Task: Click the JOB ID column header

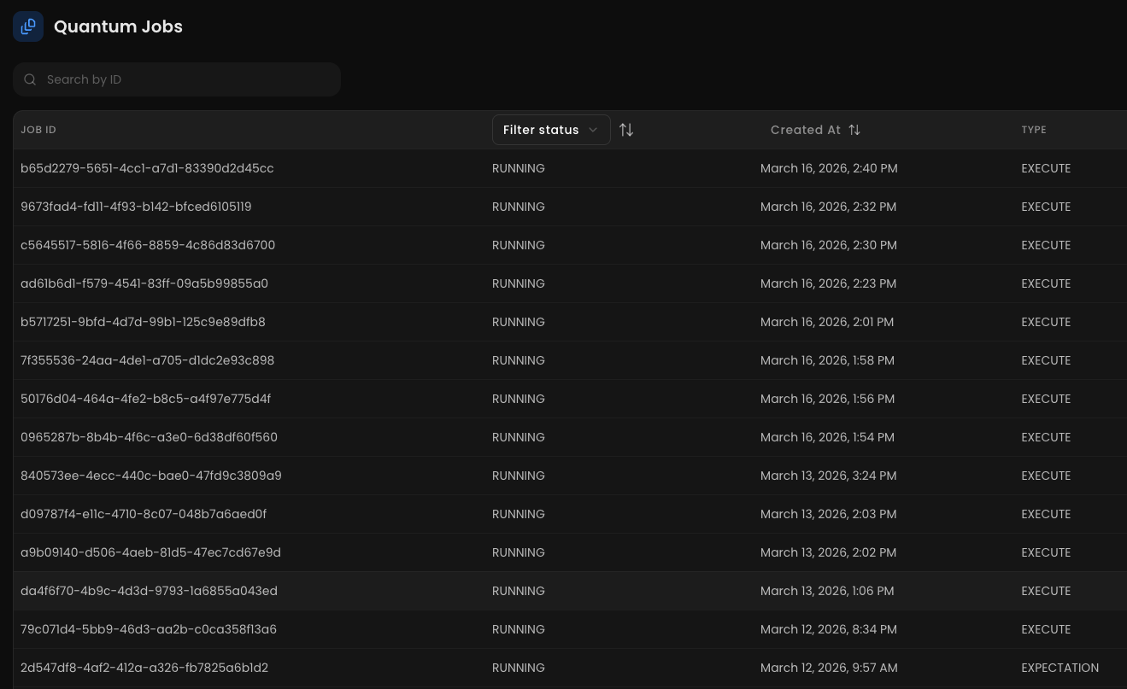Action: [38, 130]
